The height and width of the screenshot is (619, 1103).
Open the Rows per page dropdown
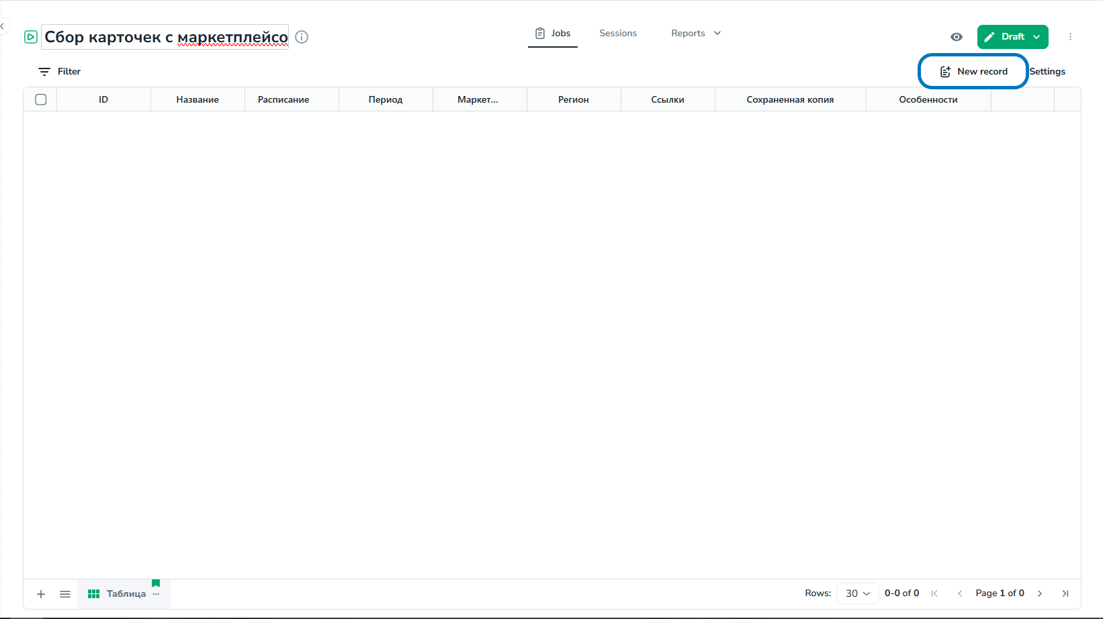857,593
